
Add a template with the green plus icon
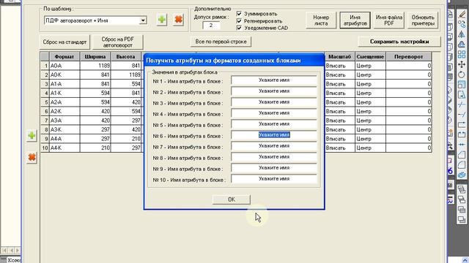coord(162,20)
